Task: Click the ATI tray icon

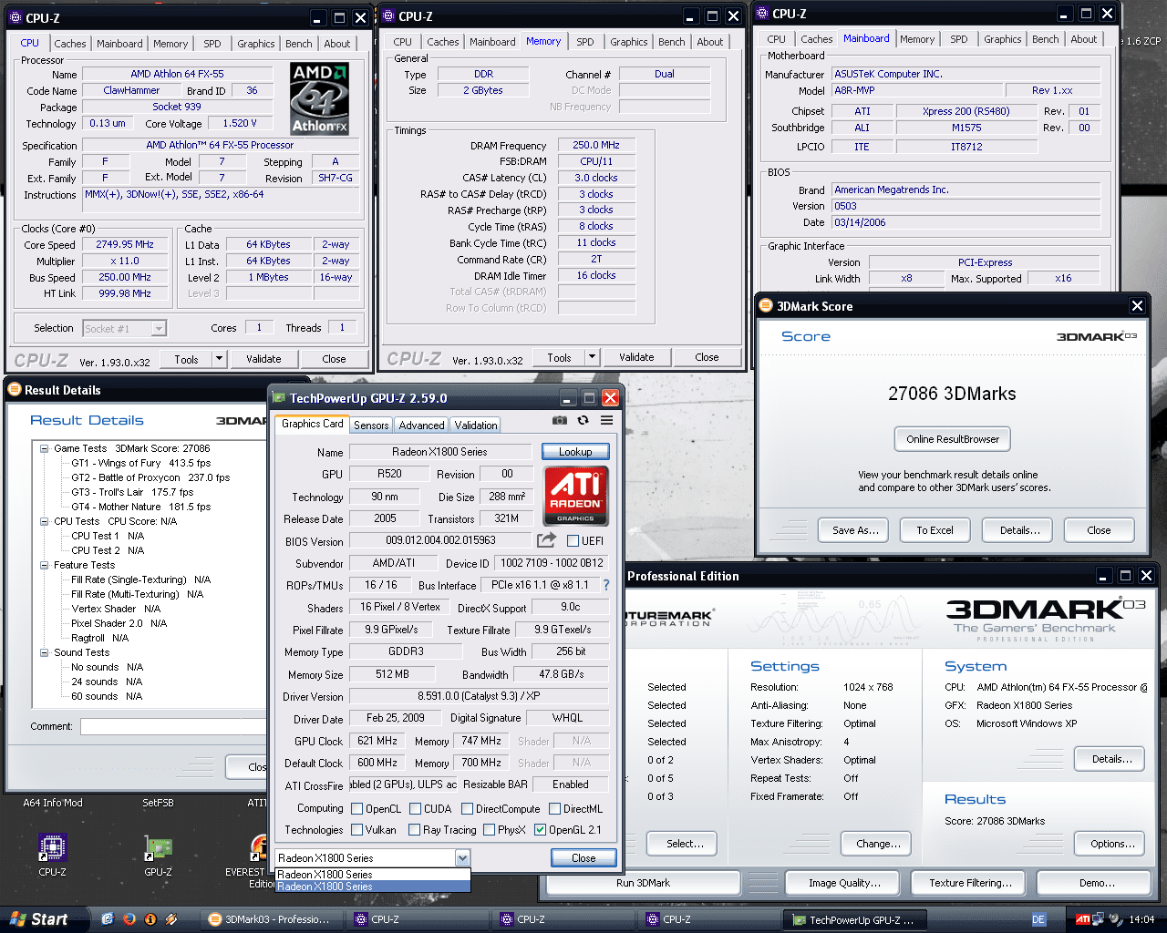Action: pyautogui.click(x=1082, y=919)
